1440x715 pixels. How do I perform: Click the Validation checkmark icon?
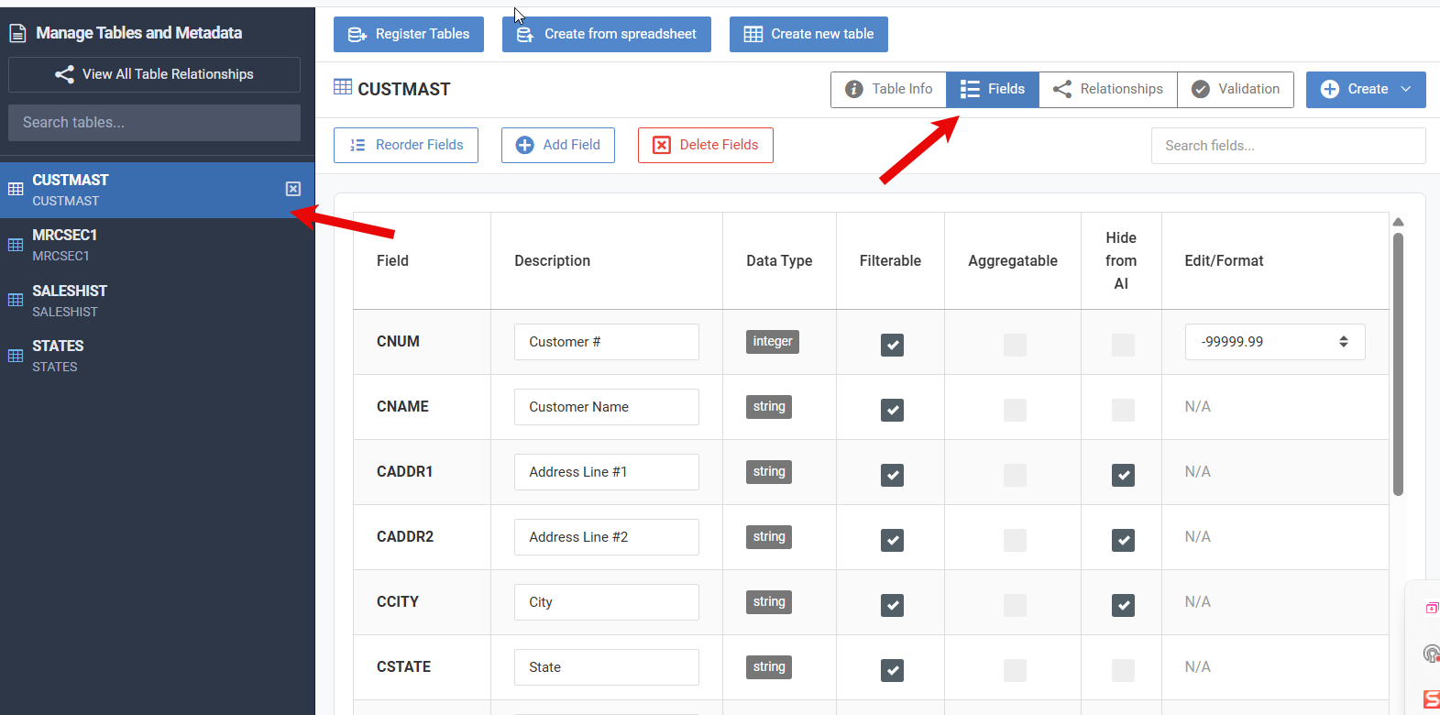[1201, 89]
